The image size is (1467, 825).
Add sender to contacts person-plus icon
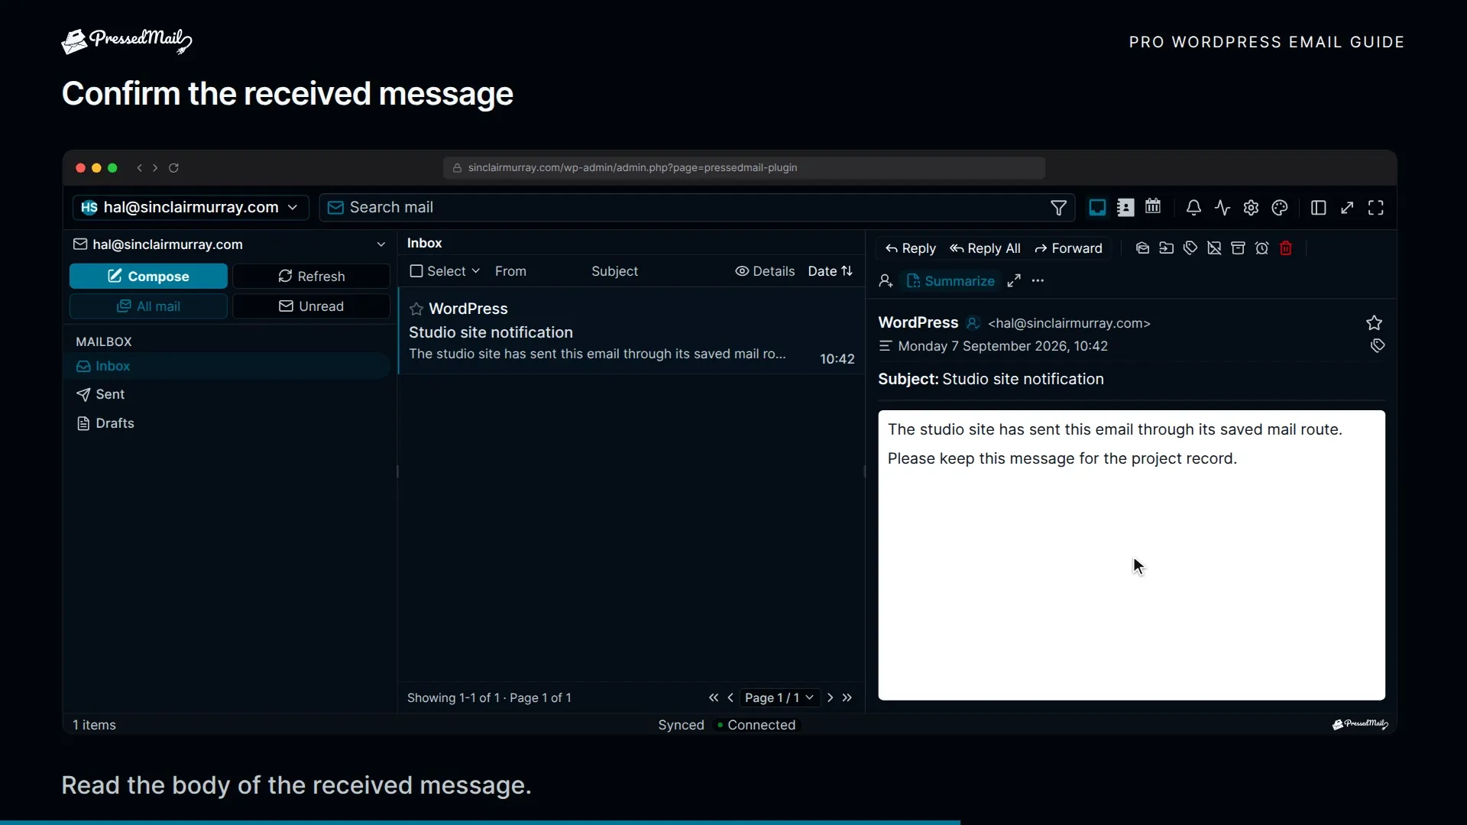click(886, 281)
